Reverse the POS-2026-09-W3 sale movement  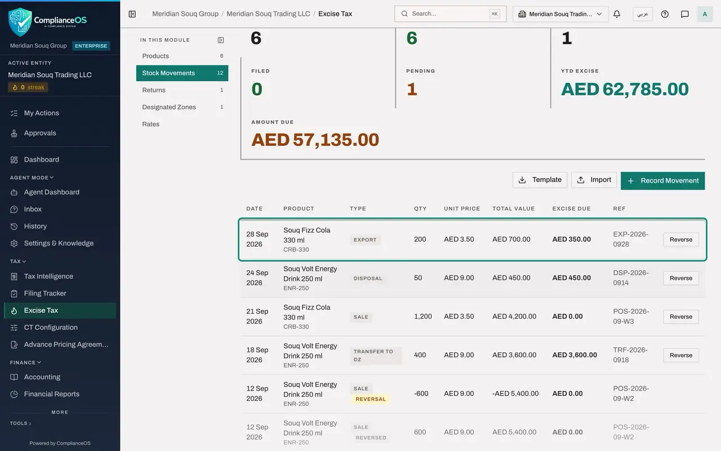681,317
